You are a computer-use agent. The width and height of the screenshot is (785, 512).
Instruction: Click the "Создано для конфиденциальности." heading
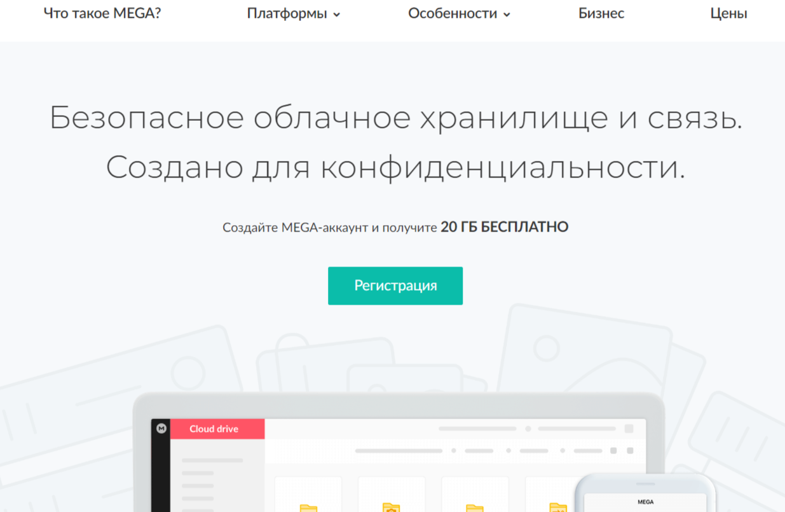(x=395, y=167)
